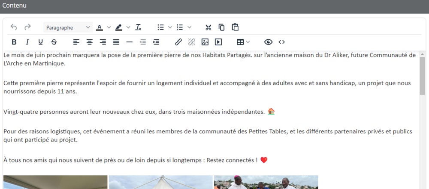429x189 pixels.
Task: Toggle underline formatting
Action: 40,42
